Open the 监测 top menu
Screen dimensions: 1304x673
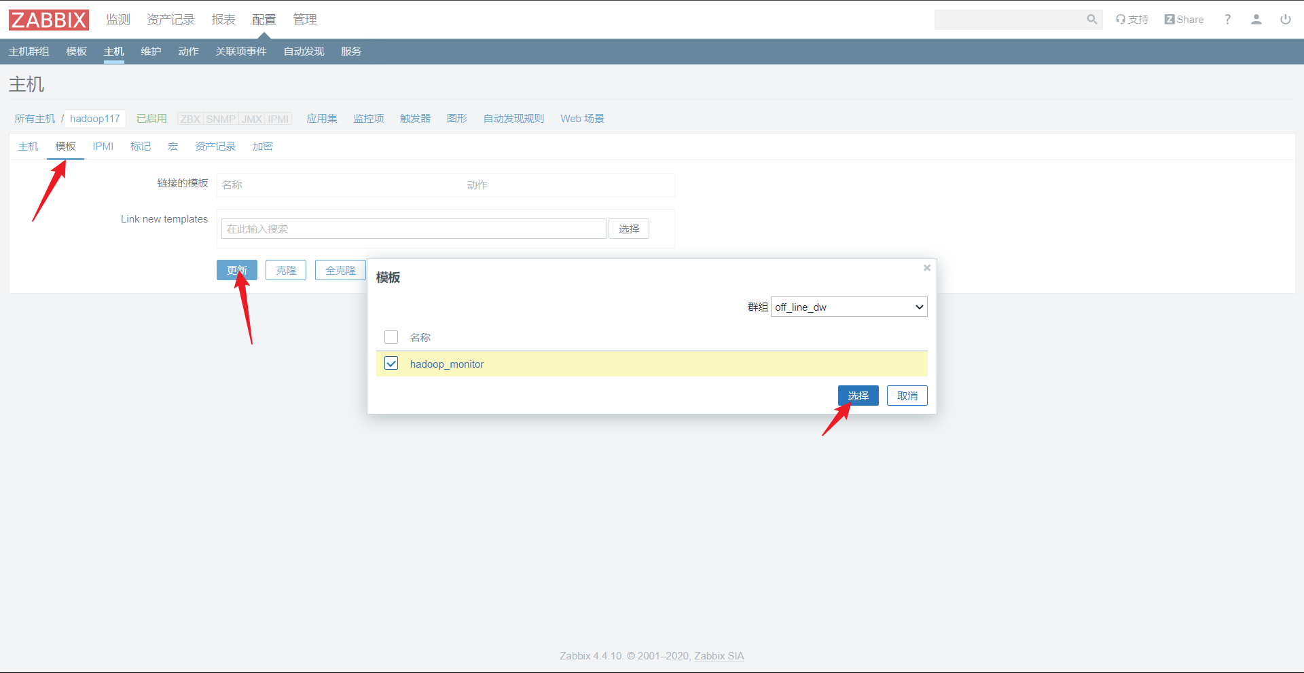(118, 20)
